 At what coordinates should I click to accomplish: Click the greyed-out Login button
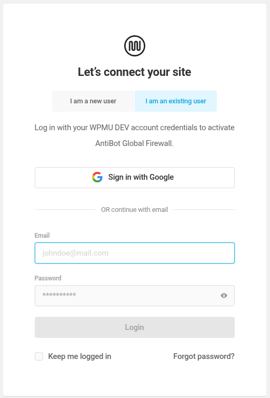click(135, 327)
